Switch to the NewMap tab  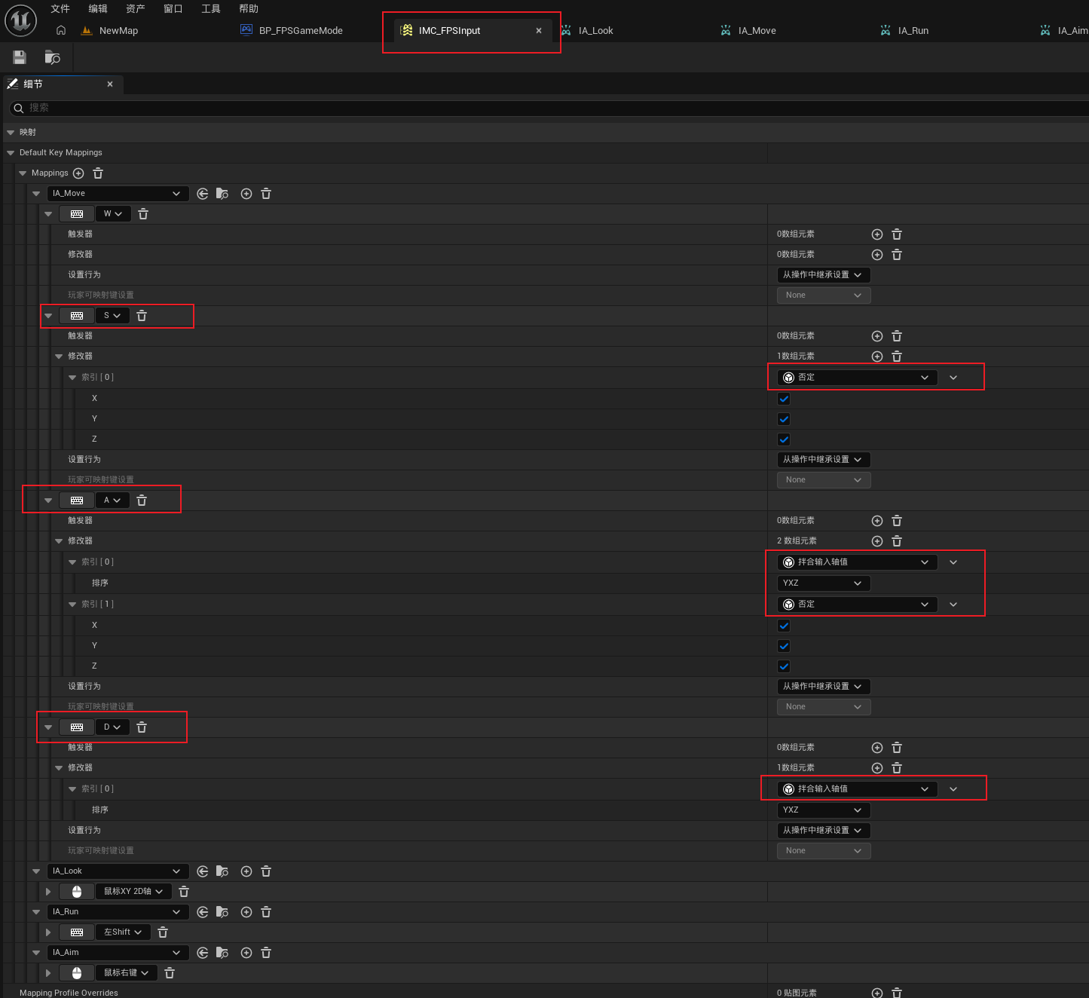pyautogui.click(x=118, y=31)
